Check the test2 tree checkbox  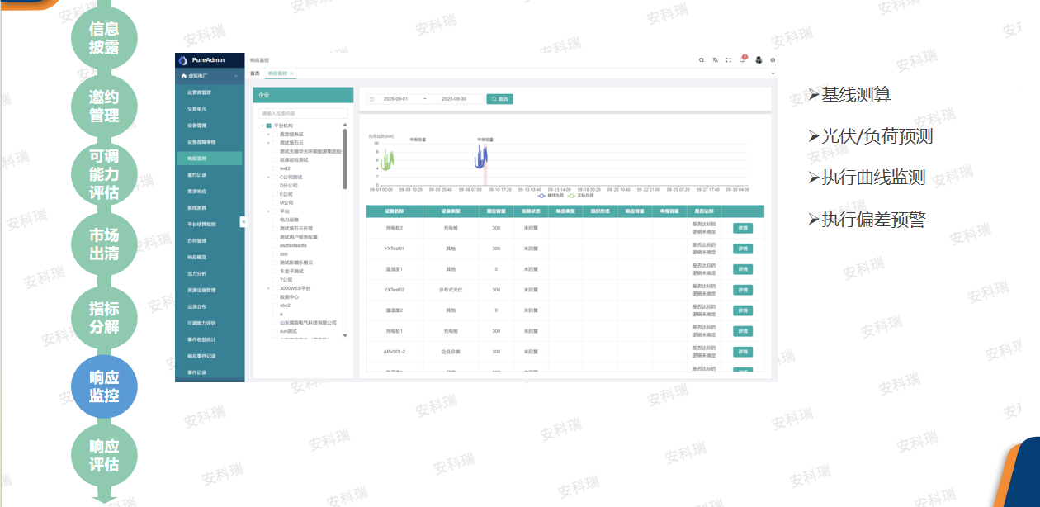(x=275, y=168)
